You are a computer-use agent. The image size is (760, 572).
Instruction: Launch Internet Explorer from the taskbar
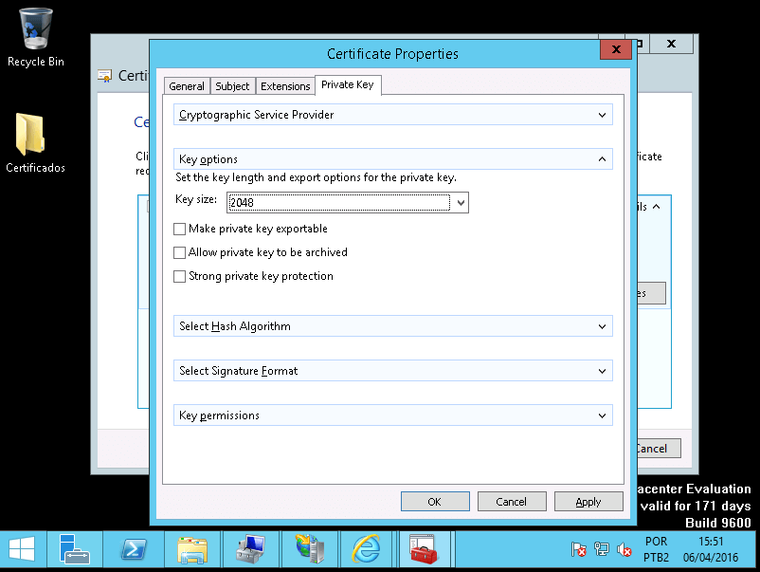click(367, 549)
